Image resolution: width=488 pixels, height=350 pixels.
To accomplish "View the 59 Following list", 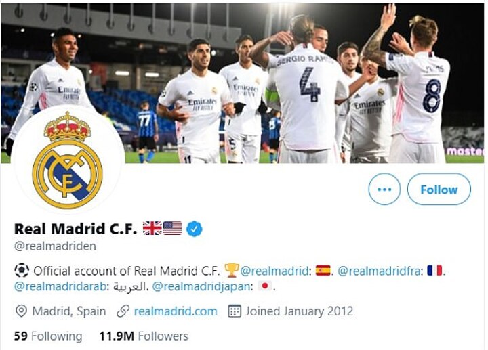I will 48,336.
